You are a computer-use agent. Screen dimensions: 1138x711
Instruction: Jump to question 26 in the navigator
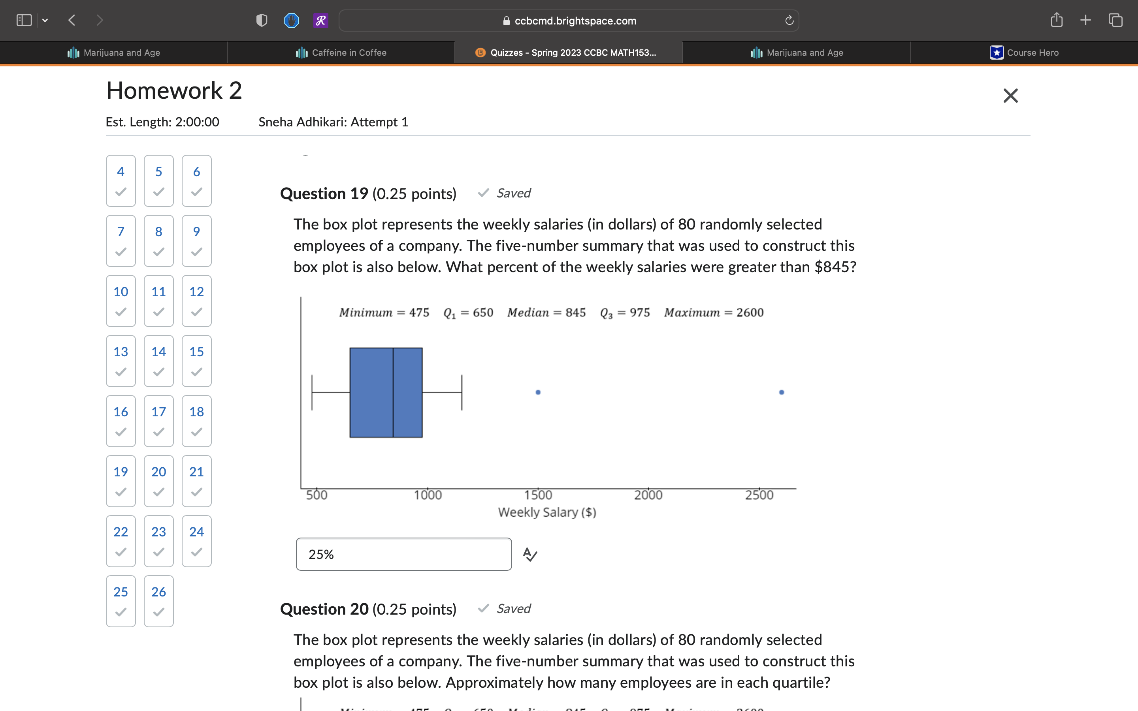coord(158,600)
